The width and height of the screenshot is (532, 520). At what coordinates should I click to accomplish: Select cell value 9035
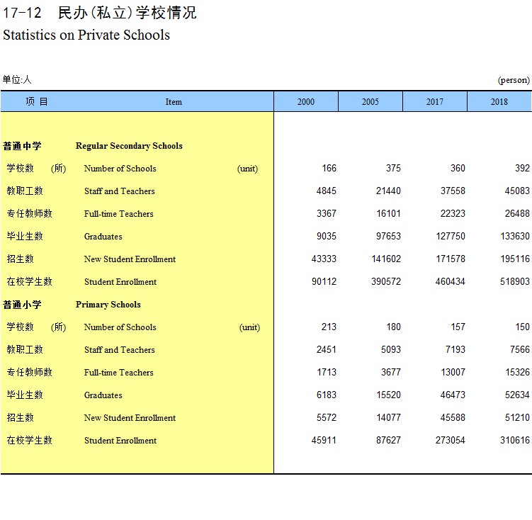click(327, 236)
